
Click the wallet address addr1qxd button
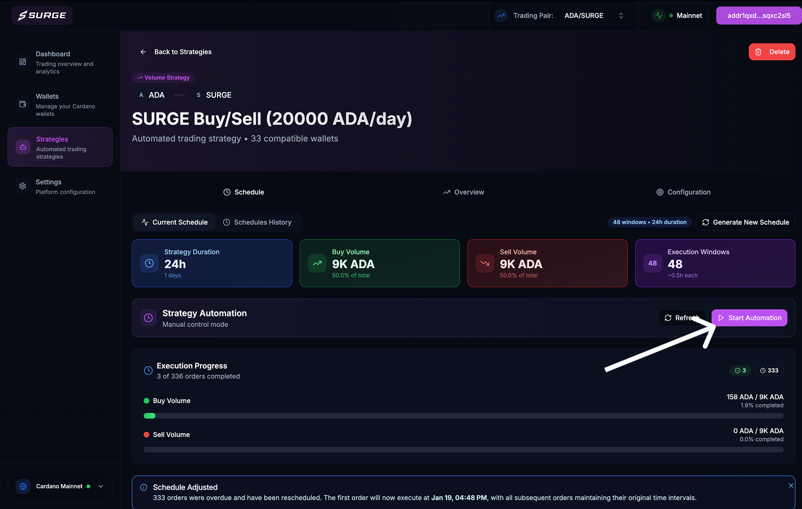click(759, 16)
